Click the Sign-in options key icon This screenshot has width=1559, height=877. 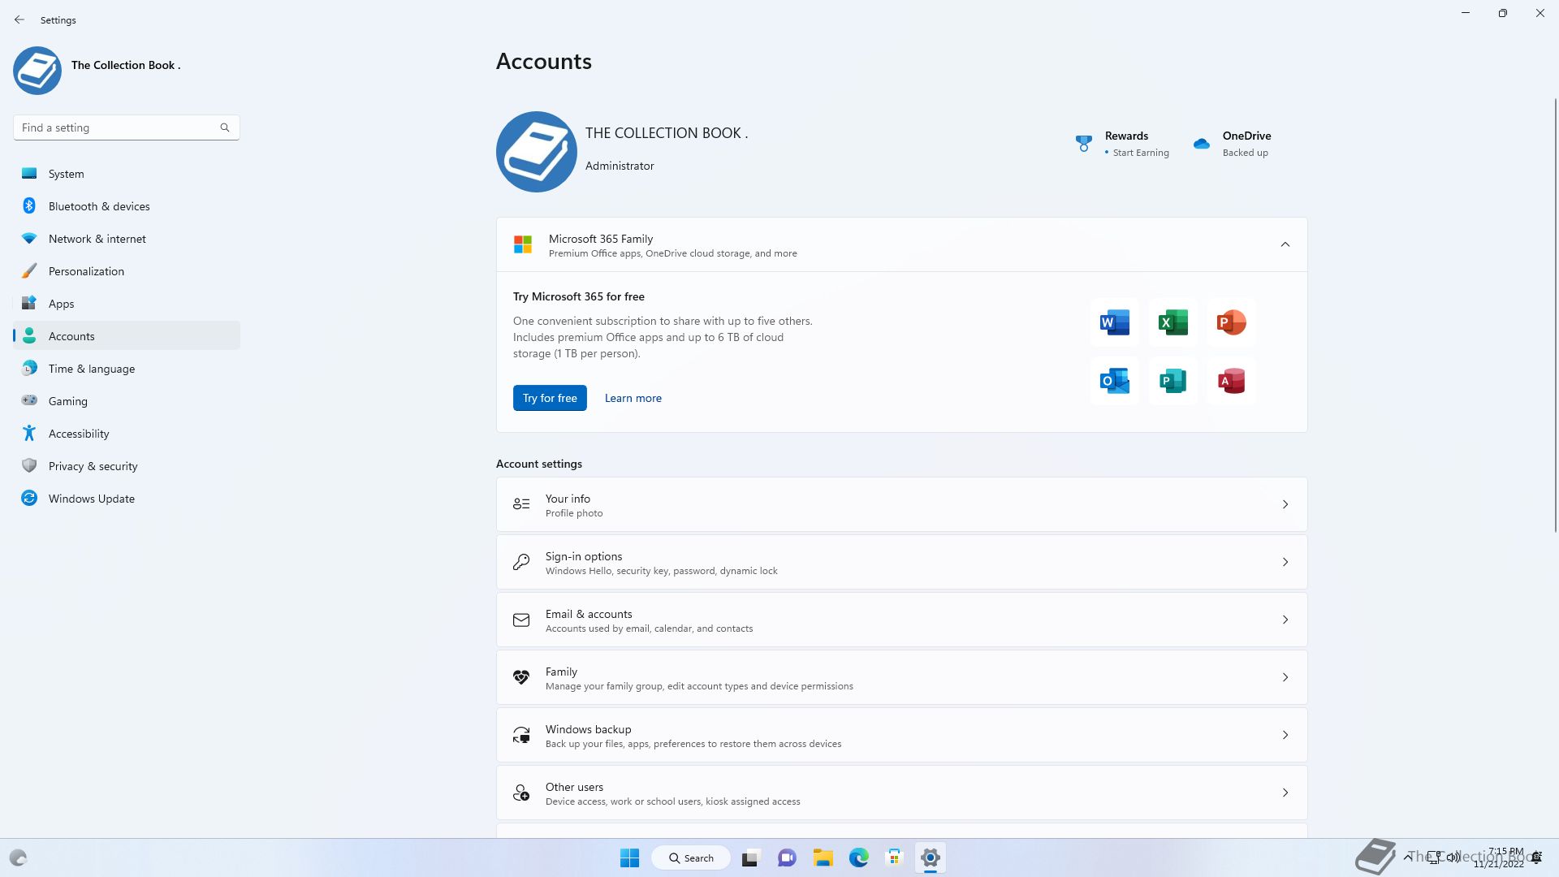point(521,562)
